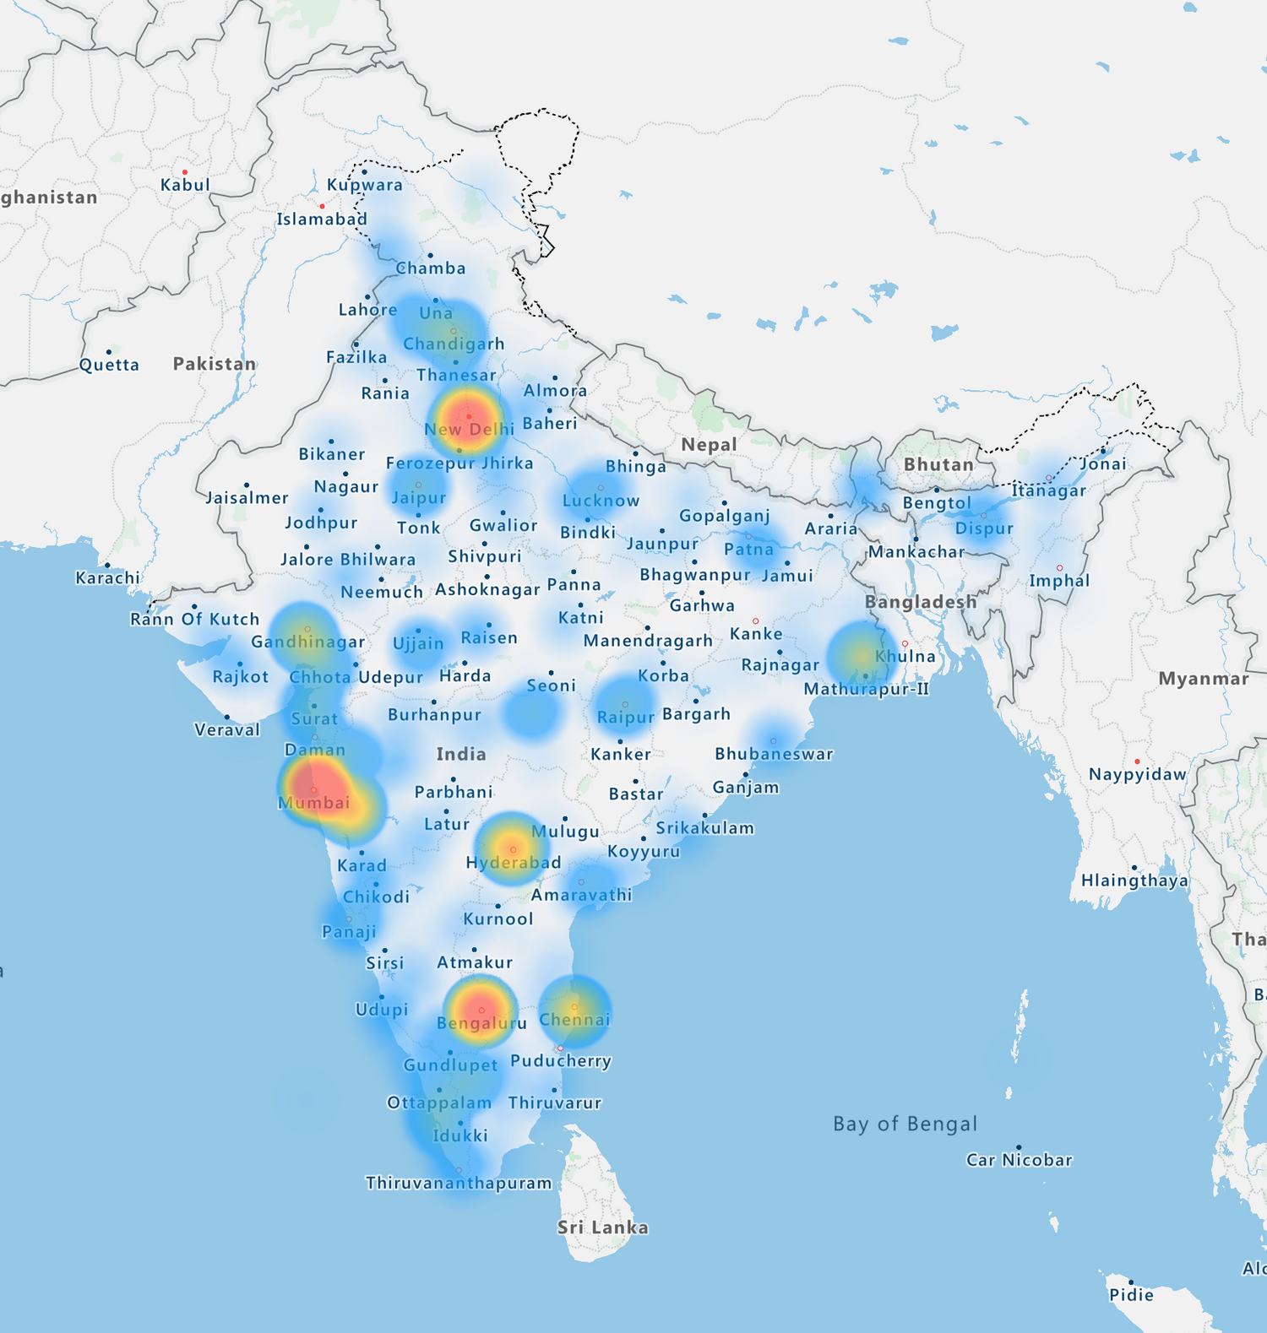Click the New Delhi hotspot

click(x=468, y=419)
